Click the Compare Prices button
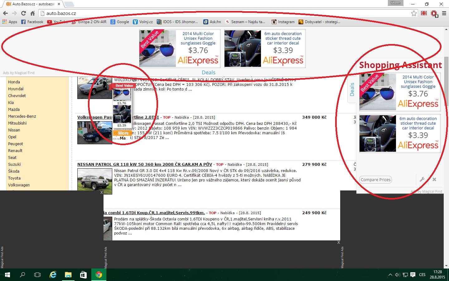The width and height of the screenshot is (449, 281). point(376,180)
